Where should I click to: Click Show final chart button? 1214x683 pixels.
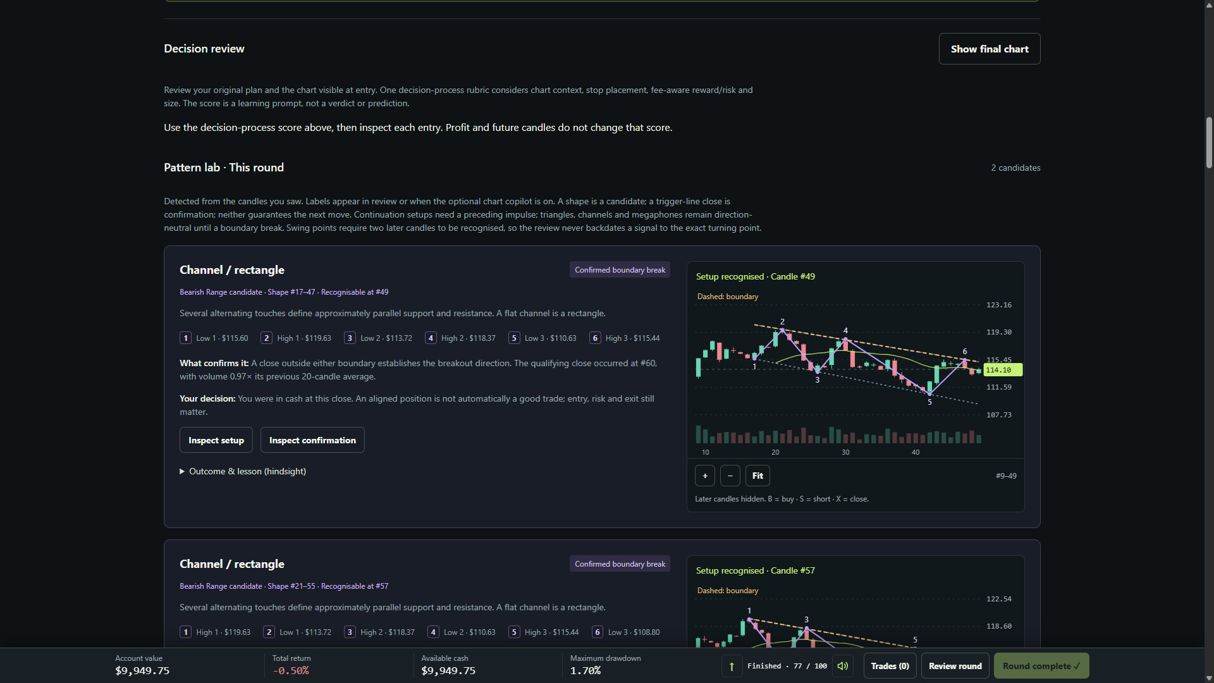(x=990, y=49)
